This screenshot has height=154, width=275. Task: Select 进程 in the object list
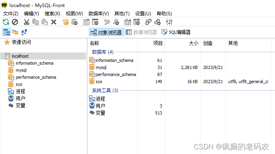(x=100, y=99)
